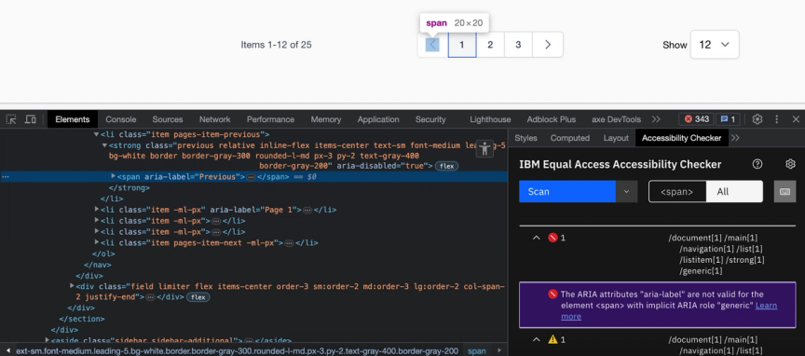Show more main DevTools tabs after axe DevTools
Viewport: 805px width, 356px height.
click(x=656, y=119)
